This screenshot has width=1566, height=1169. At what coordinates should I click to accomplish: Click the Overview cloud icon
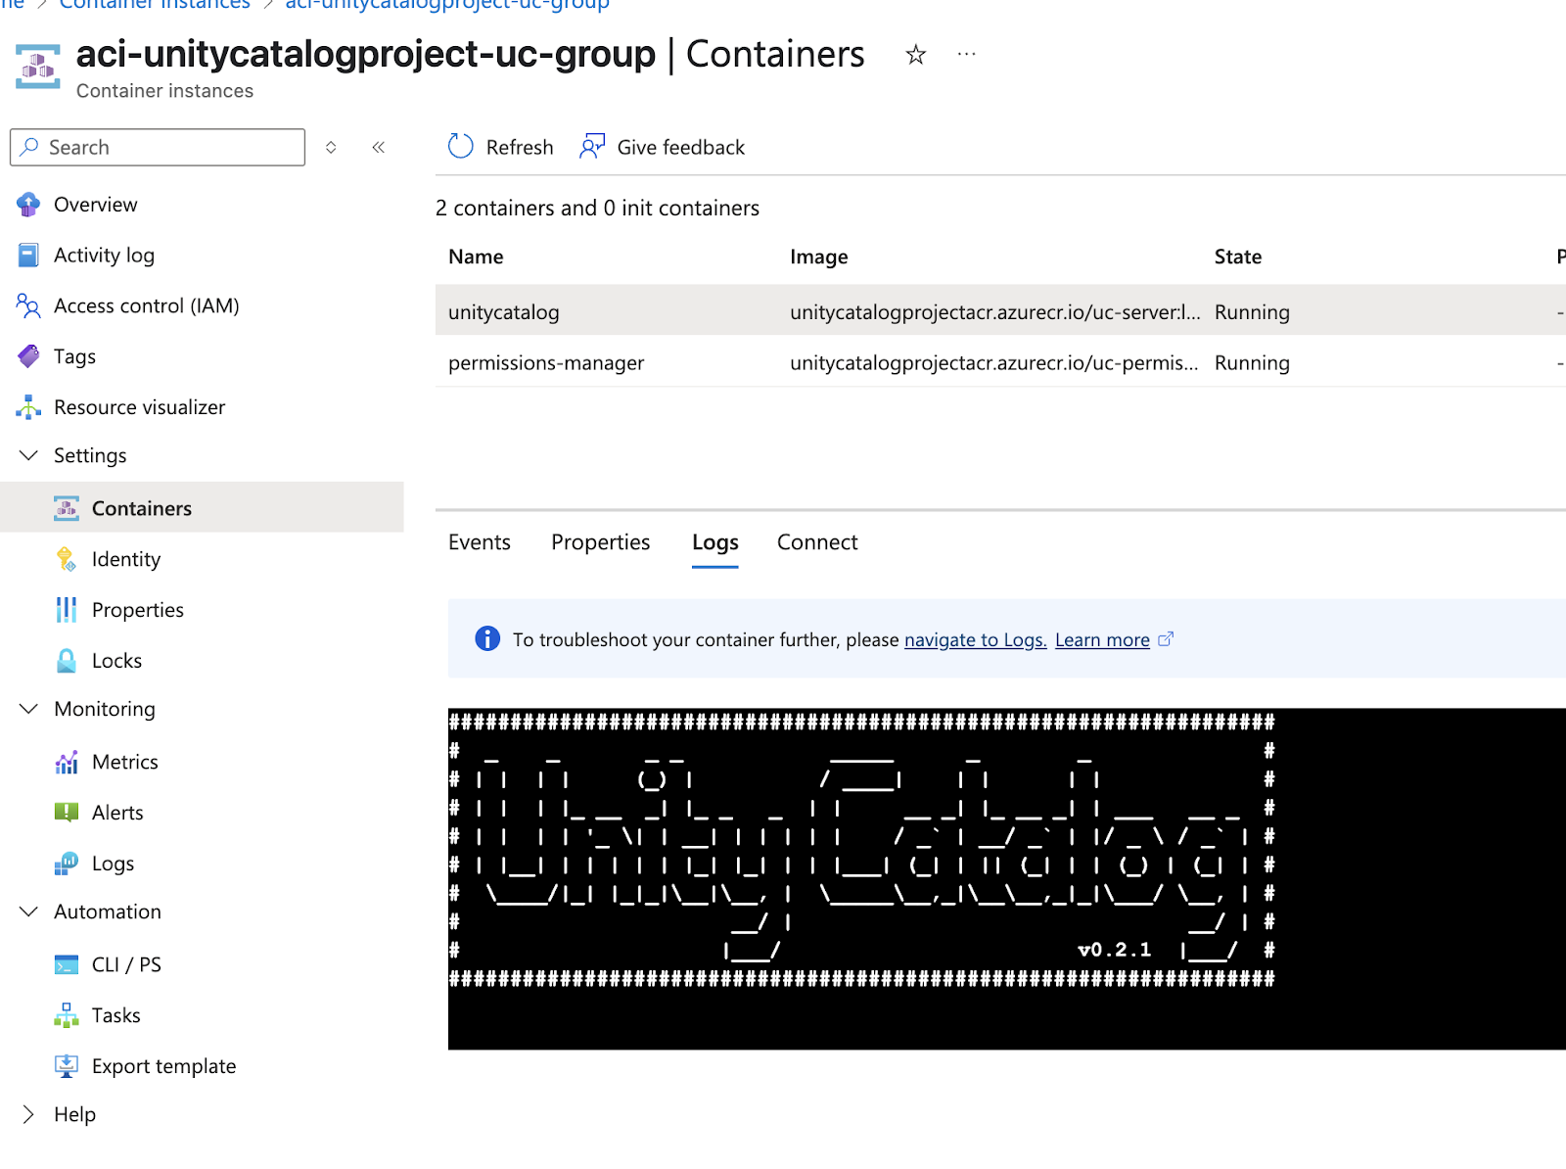click(x=28, y=205)
